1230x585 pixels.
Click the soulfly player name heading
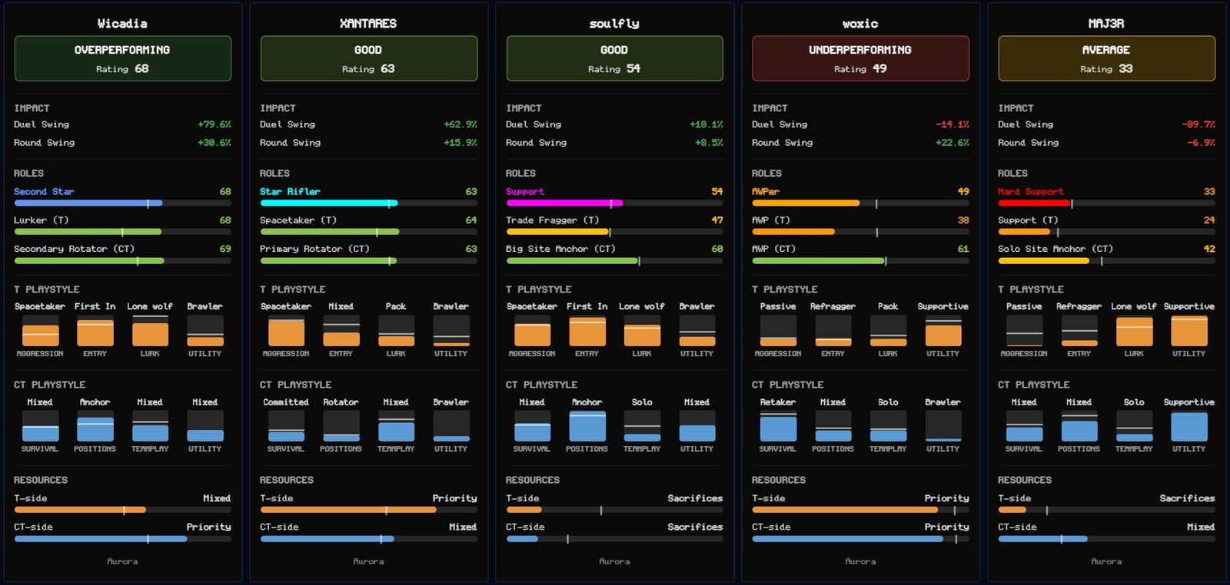point(614,24)
